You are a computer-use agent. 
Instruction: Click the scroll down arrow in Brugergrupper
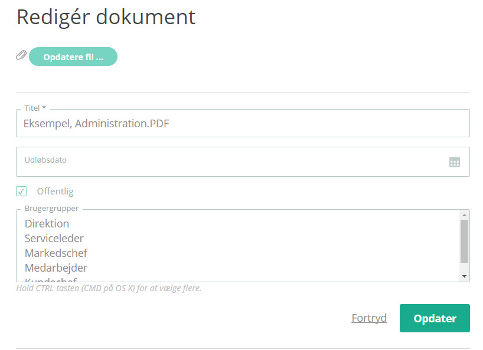click(x=464, y=276)
